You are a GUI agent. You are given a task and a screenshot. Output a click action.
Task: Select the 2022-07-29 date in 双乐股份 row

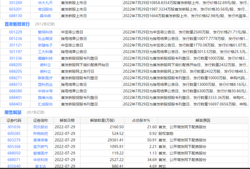[65, 127]
